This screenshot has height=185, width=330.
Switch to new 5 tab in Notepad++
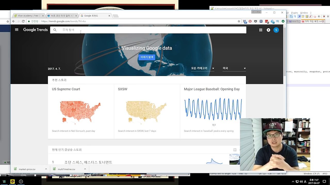(294, 21)
